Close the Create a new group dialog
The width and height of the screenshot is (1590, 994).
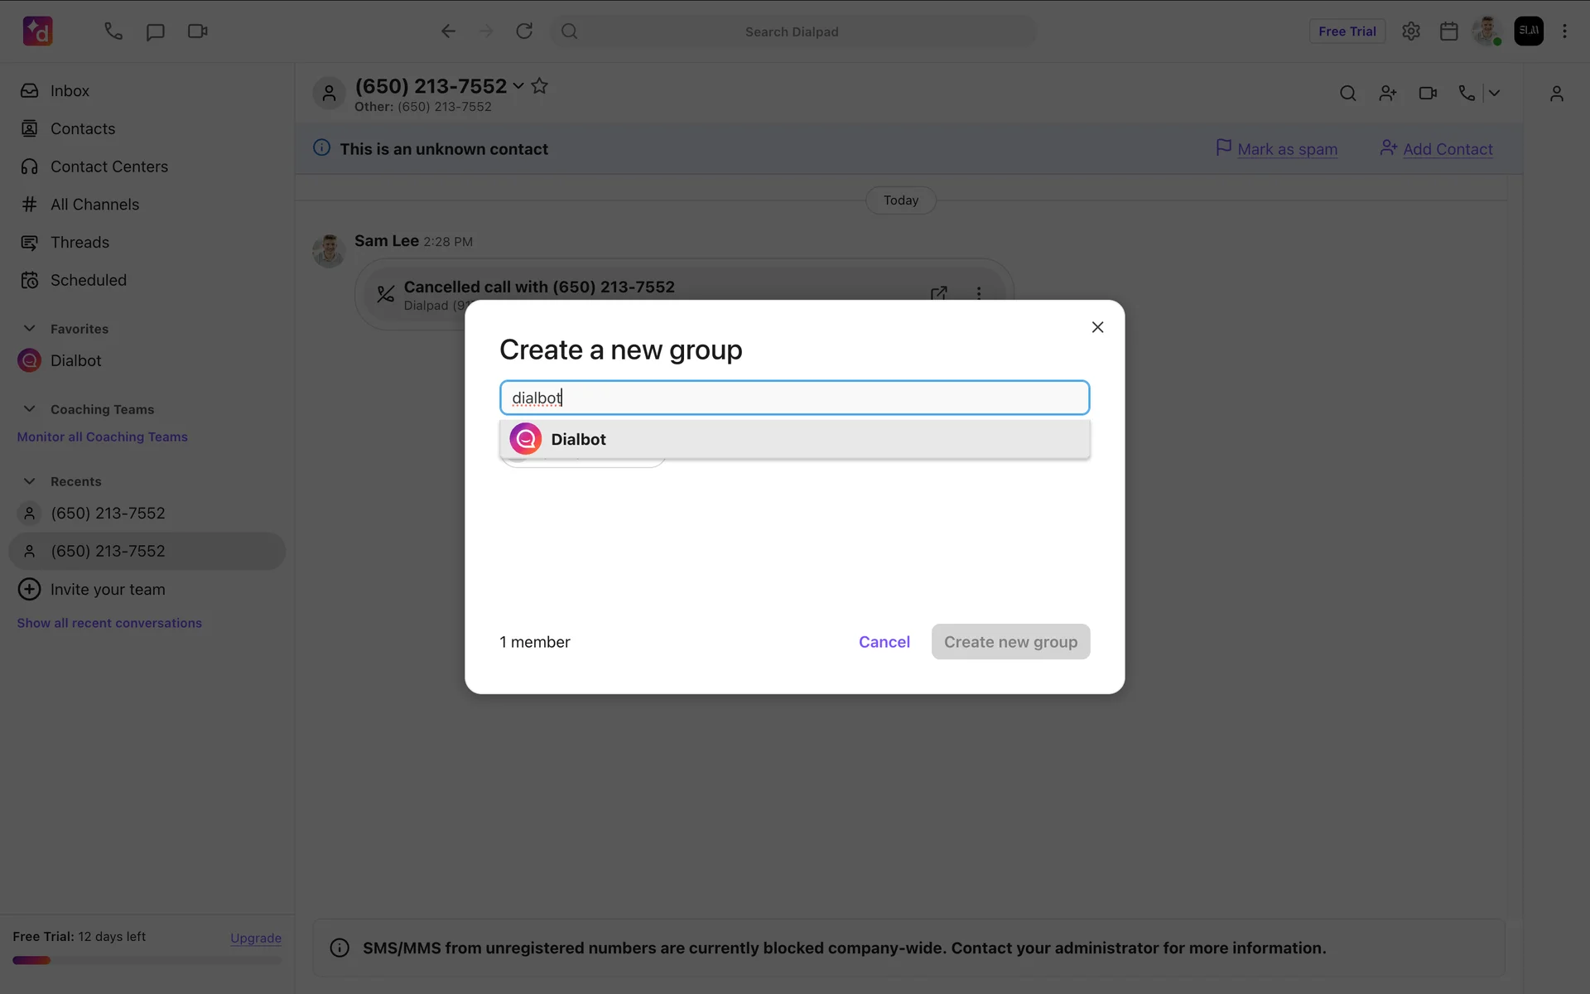(x=1097, y=327)
